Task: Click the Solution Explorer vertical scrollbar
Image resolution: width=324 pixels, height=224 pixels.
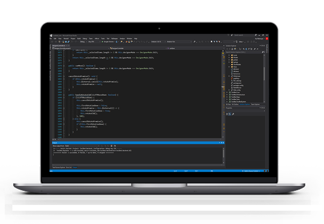Action: (x=264, y=73)
